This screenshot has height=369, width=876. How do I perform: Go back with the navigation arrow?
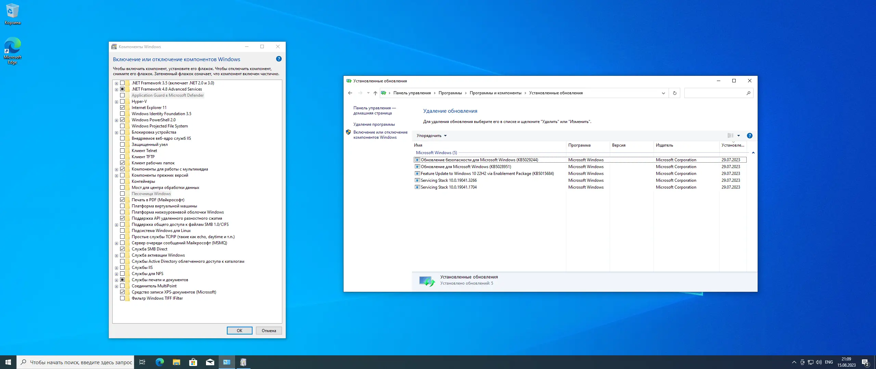pos(350,93)
